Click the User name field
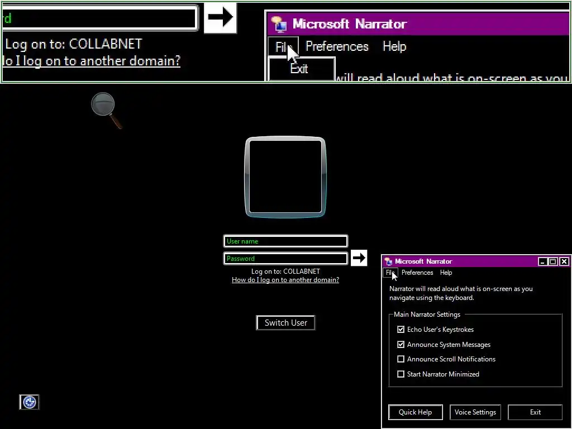Viewport: 572px width, 429px height. click(x=285, y=241)
